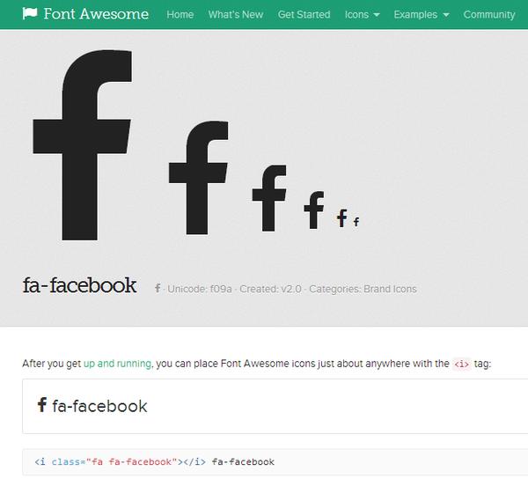Click the caret arrow beside Icons
Image resolution: width=528 pixels, height=501 pixels.
[377, 15]
